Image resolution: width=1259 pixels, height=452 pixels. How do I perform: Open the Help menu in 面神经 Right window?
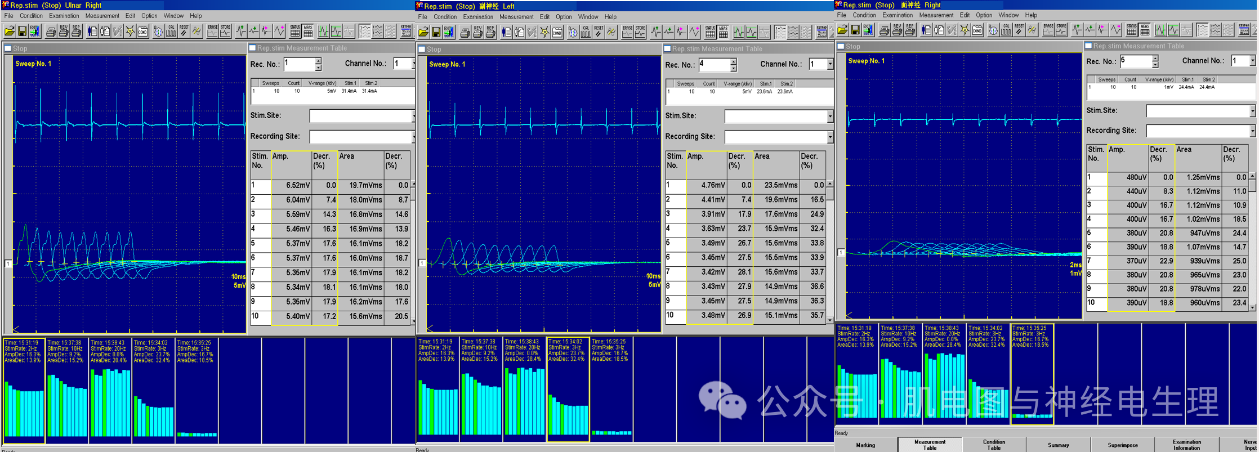1031,15
